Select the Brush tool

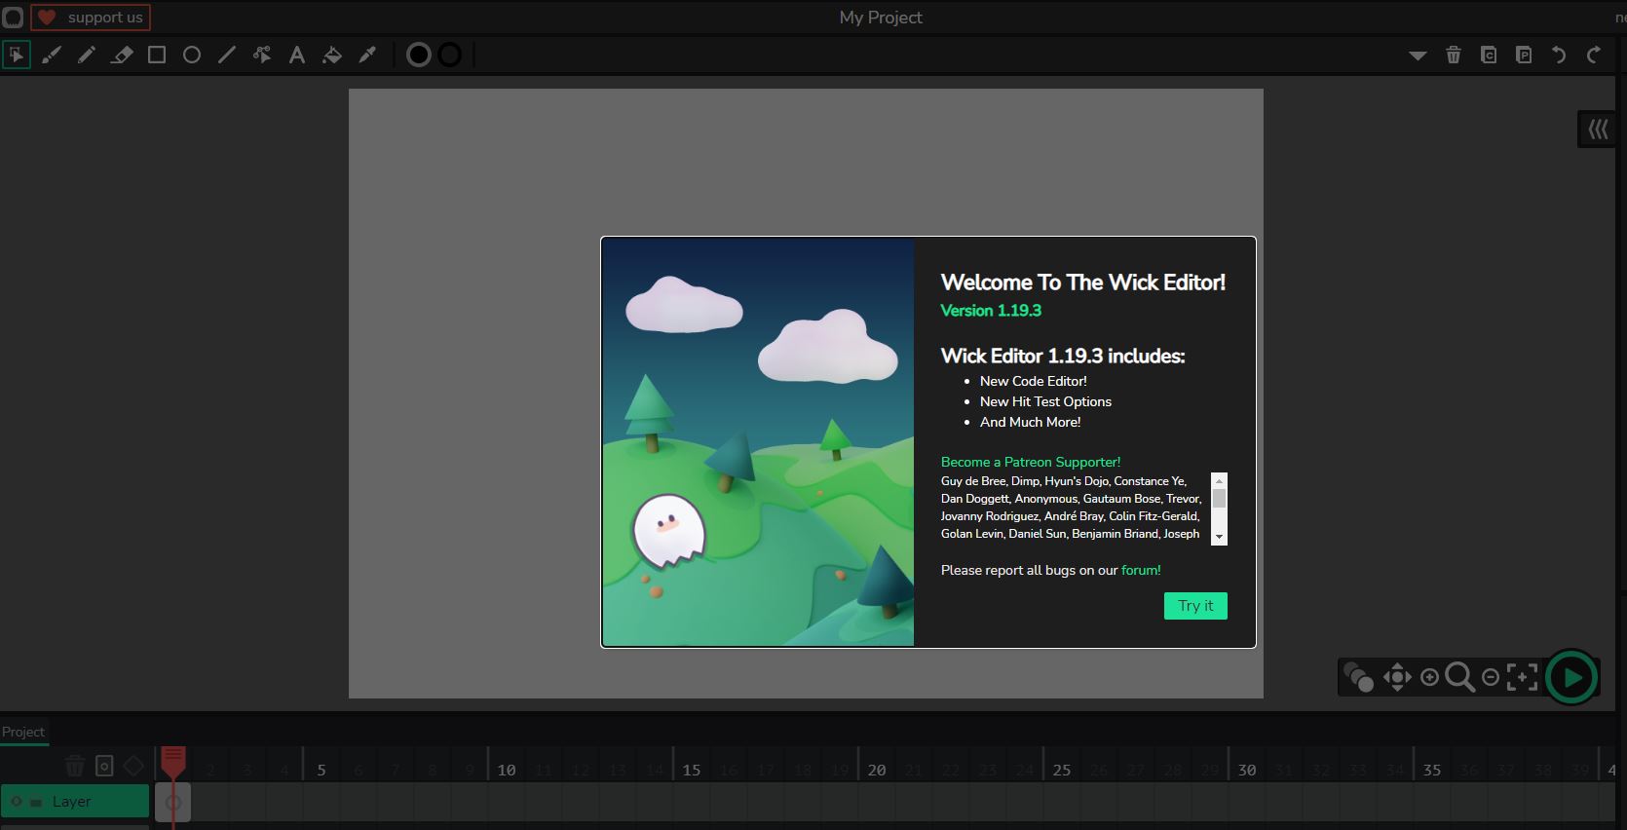[52, 56]
